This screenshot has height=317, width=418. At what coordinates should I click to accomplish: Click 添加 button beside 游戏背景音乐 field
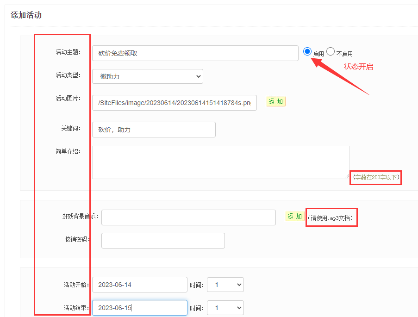click(x=295, y=216)
